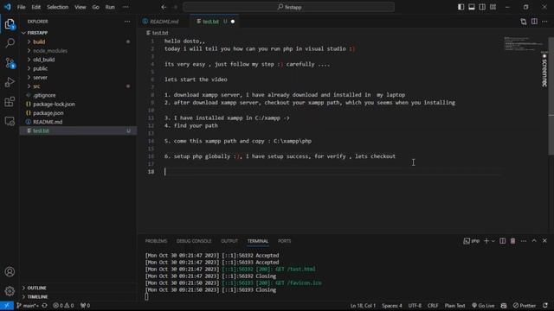This screenshot has height=311, width=554.
Task: Click the Prettier status item
Action: 525,305
